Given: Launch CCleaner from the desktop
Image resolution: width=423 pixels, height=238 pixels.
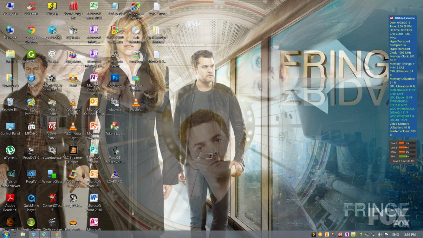Looking at the screenshot, I should 31,9.
